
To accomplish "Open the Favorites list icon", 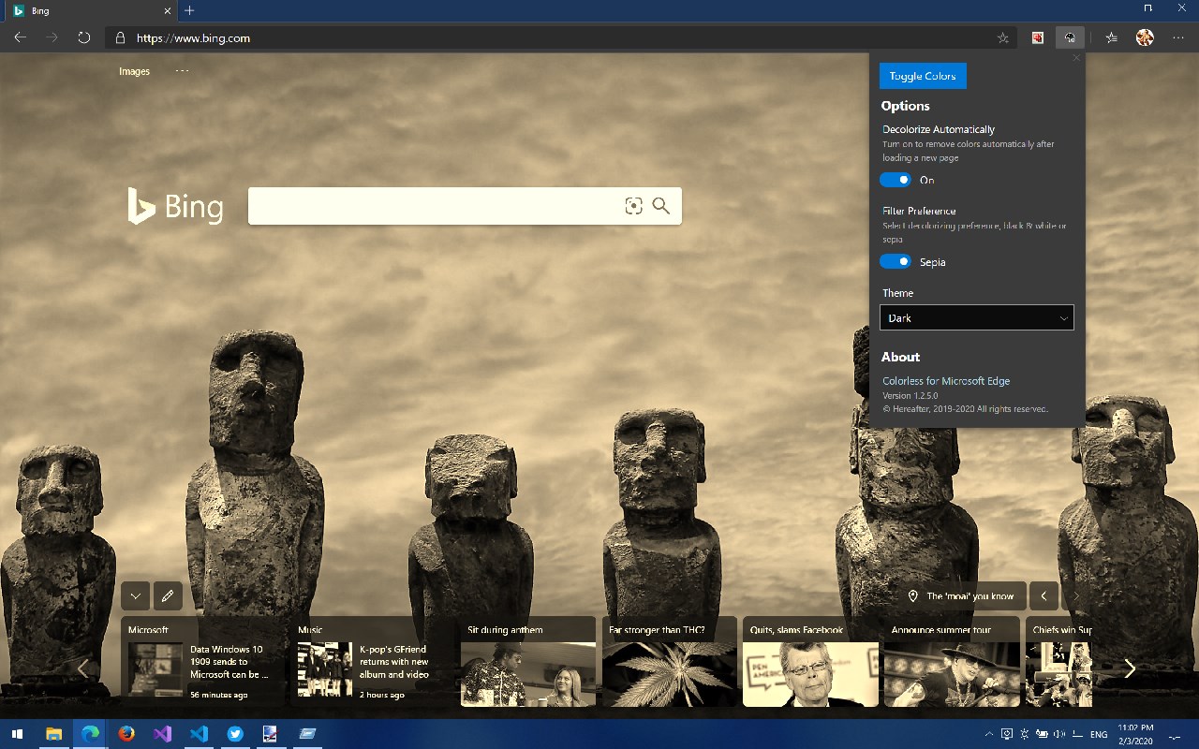I will pyautogui.click(x=1112, y=38).
